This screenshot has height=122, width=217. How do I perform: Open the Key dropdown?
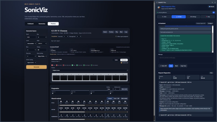pyautogui.click(x=42, y=37)
